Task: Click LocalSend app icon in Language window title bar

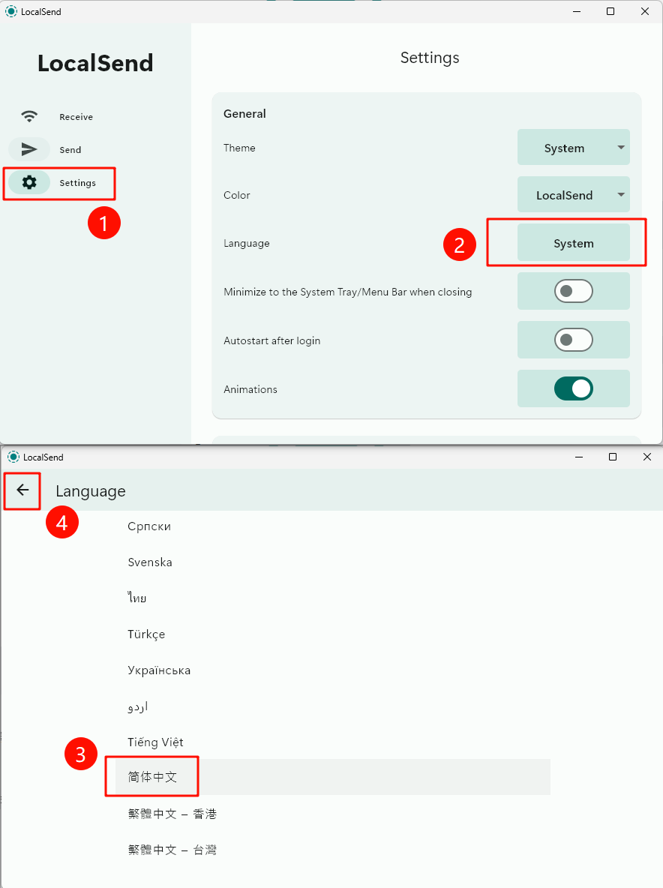Action: click(x=13, y=457)
